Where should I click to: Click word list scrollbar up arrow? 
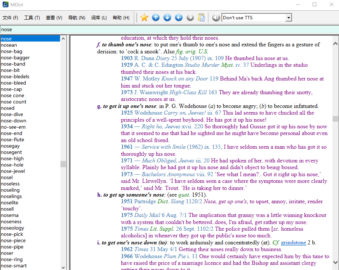coord(63,39)
